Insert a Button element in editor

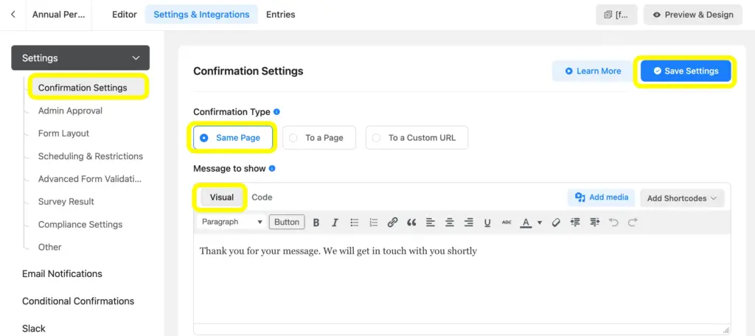pos(287,222)
